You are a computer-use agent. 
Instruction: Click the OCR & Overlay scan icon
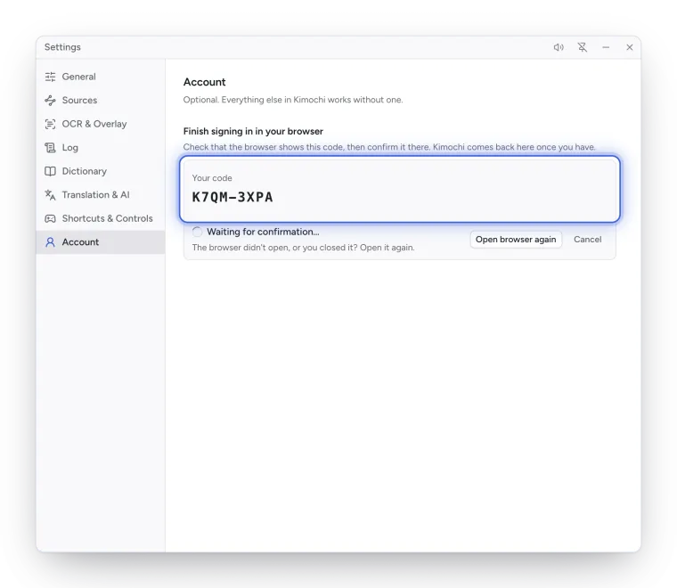[50, 124]
